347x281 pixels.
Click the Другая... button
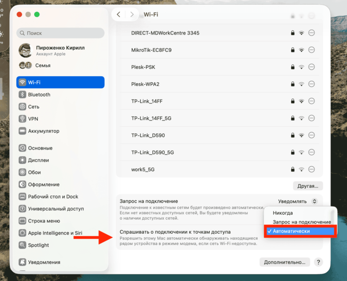click(x=308, y=186)
